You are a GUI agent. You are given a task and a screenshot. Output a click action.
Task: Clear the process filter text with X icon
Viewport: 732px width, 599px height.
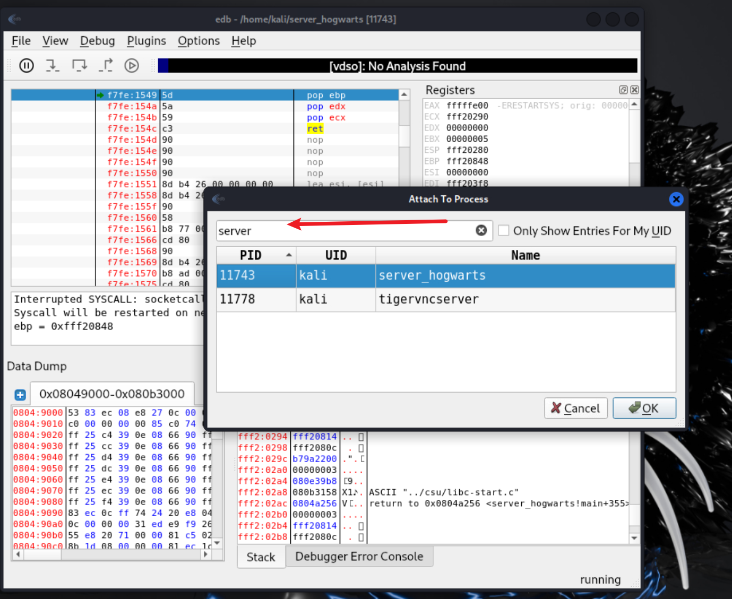481,230
